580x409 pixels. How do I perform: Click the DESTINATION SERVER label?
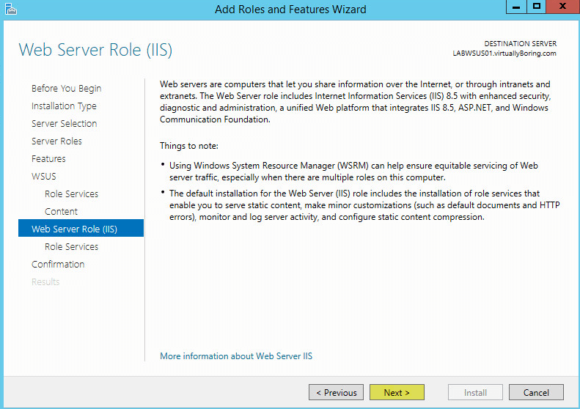tap(520, 44)
